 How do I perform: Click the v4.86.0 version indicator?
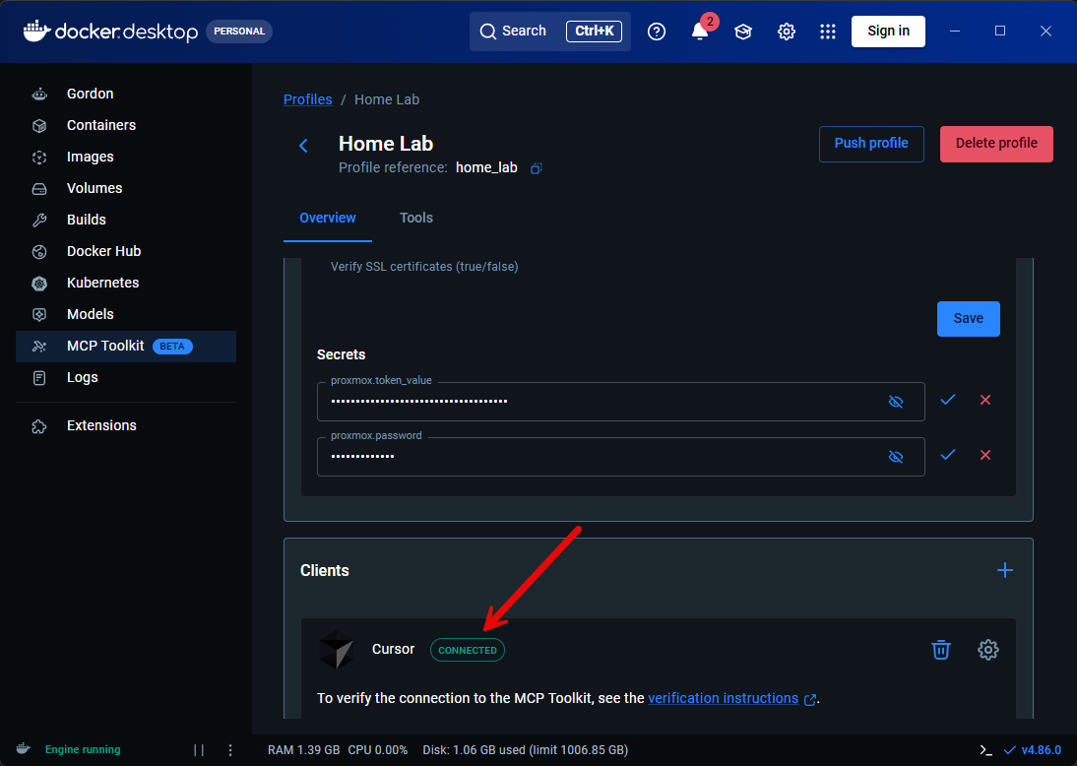tap(1033, 750)
